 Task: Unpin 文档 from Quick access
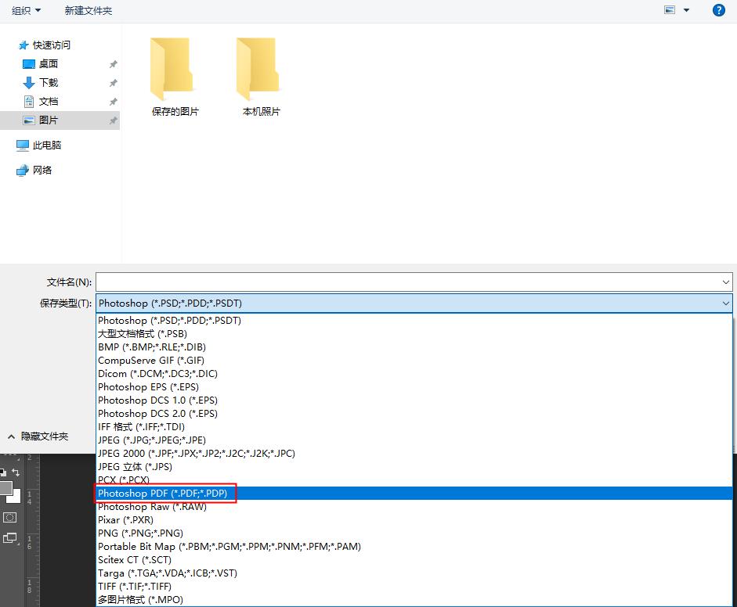(x=114, y=101)
